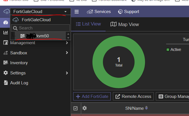Click the dropdown Search field
189x116 pixels.
click(40, 28)
